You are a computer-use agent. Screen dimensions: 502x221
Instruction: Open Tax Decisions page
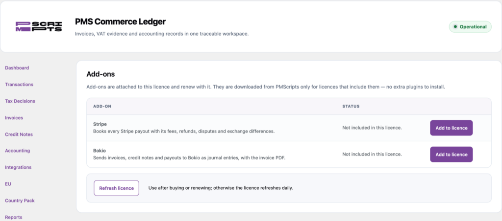(20, 101)
